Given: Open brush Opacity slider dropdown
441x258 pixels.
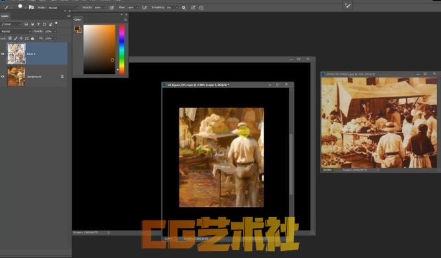Looking at the screenshot, I should point(105,8).
